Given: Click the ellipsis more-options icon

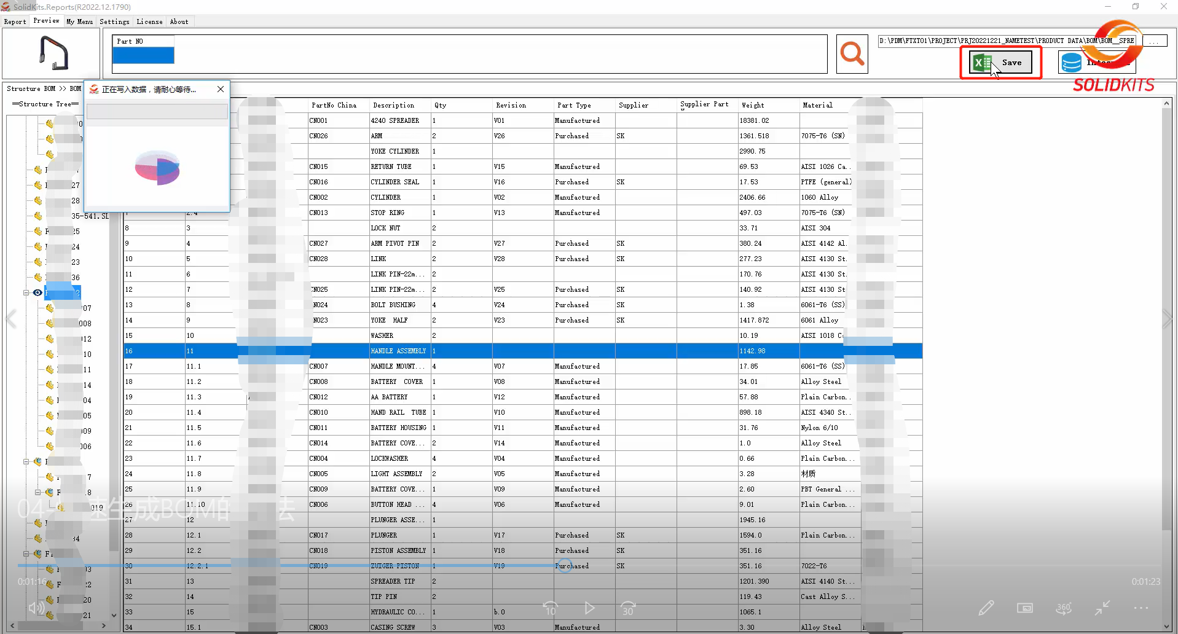Looking at the screenshot, I should [x=1141, y=608].
